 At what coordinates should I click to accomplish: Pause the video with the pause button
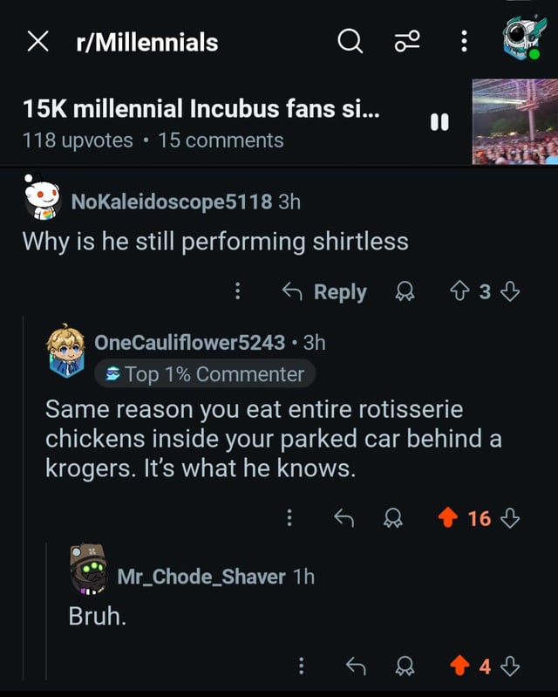(x=440, y=123)
